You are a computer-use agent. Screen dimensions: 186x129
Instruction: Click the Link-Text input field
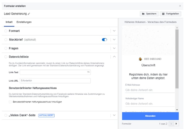point(55,72)
